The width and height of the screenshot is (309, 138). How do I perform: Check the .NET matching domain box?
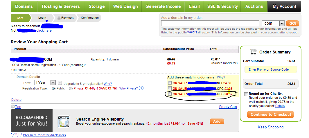coord(170,83)
